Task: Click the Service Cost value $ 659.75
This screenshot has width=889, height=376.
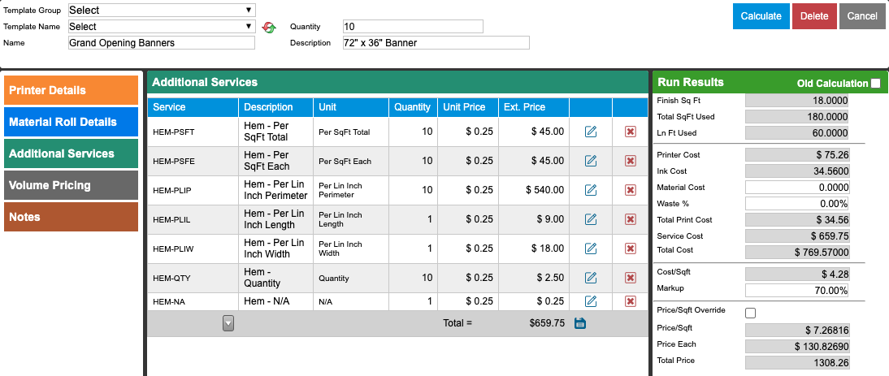Action: click(797, 236)
